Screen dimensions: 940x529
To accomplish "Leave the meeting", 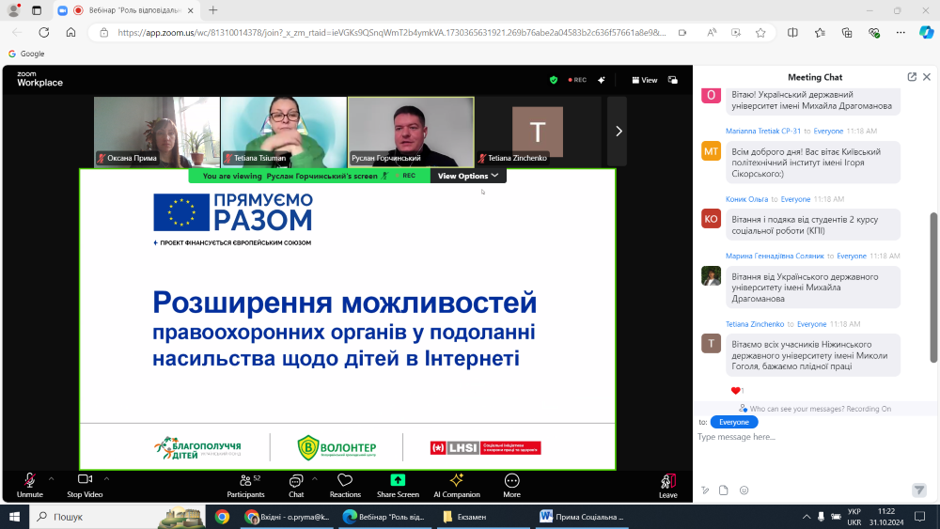I will 667,485.
